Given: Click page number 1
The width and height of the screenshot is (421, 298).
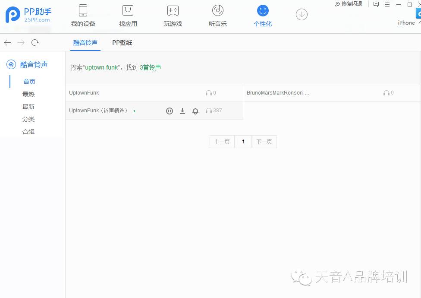Looking at the screenshot, I should 243,142.
